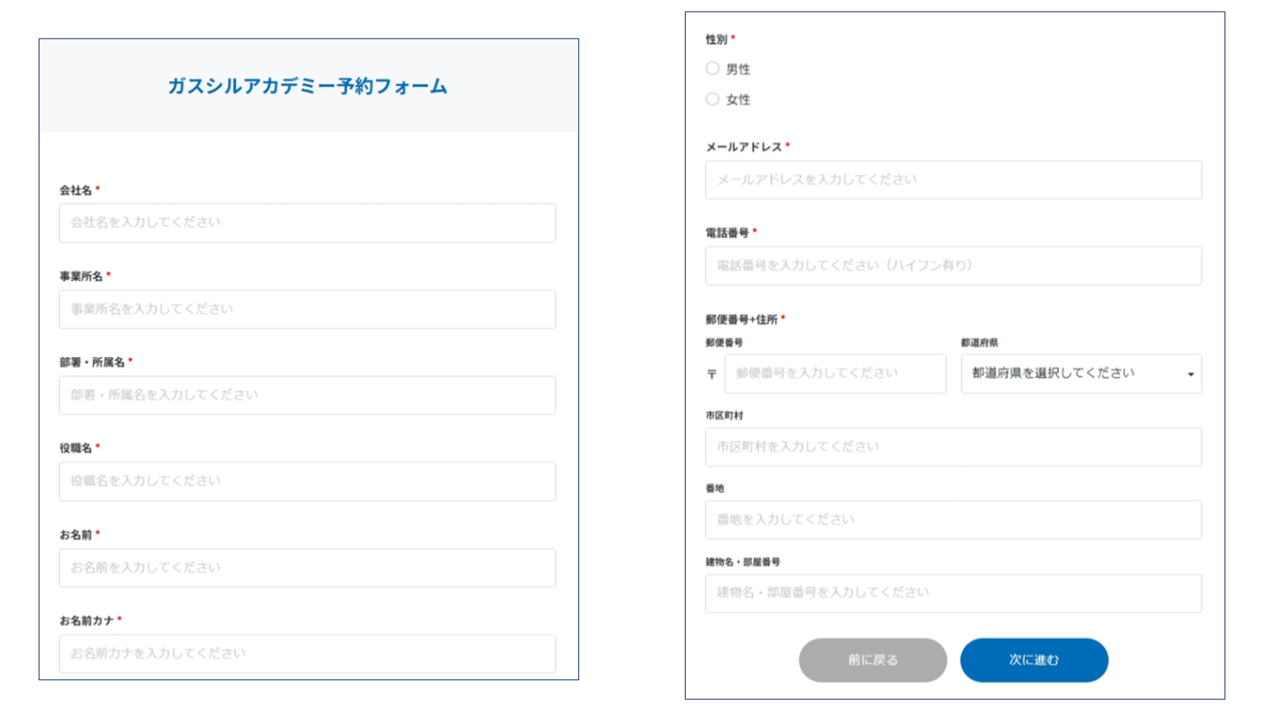Viewport: 1264px width, 711px height.
Task: Click the 会社名 input field
Action: click(307, 222)
